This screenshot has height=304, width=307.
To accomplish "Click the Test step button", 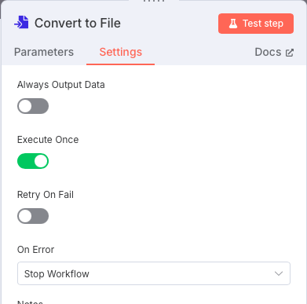I will tap(256, 24).
